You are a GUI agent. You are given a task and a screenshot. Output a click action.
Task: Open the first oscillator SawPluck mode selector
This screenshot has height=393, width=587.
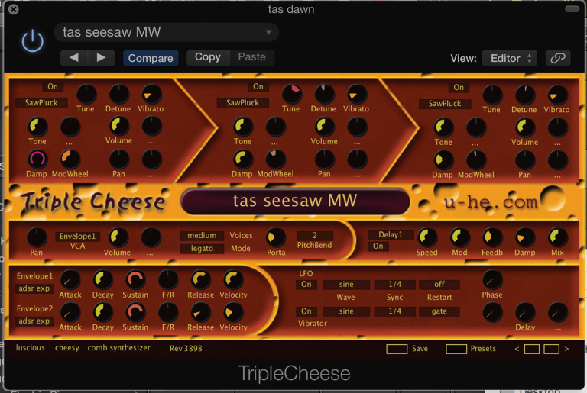pyautogui.click(x=41, y=103)
